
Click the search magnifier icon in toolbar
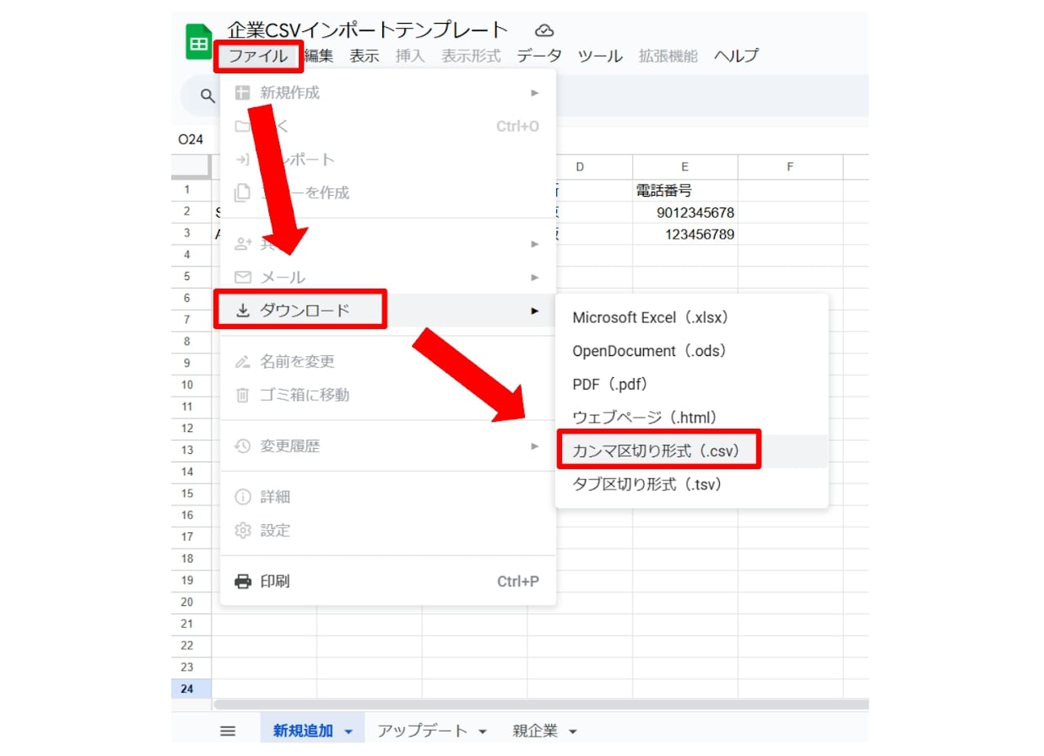(x=207, y=96)
